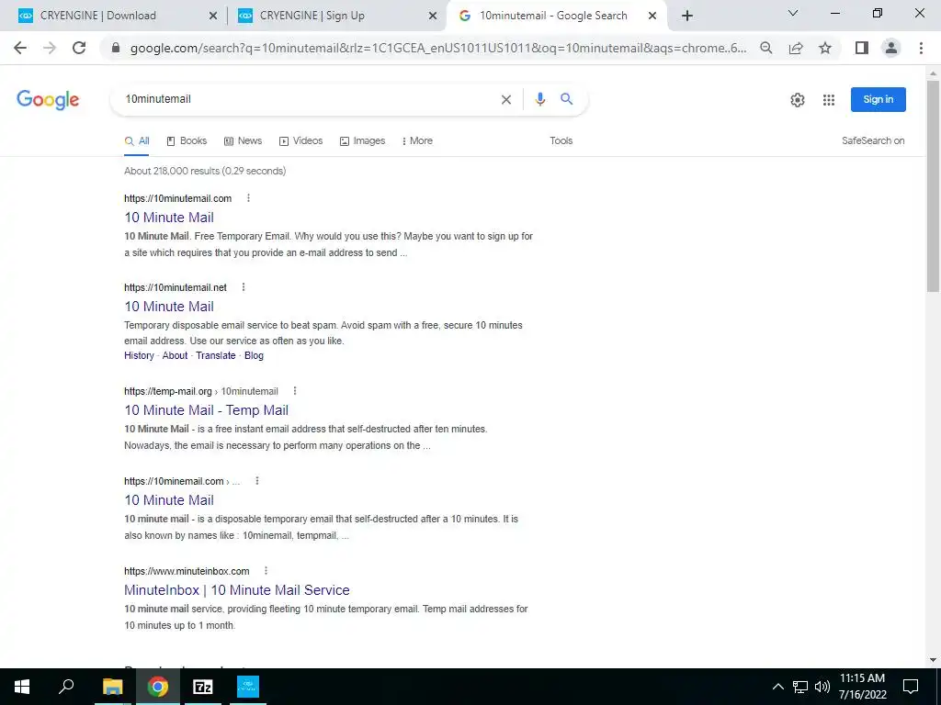Open options for temp-mail.org result
Image resolution: width=941 pixels, height=705 pixels.
[x=295, y=391]
